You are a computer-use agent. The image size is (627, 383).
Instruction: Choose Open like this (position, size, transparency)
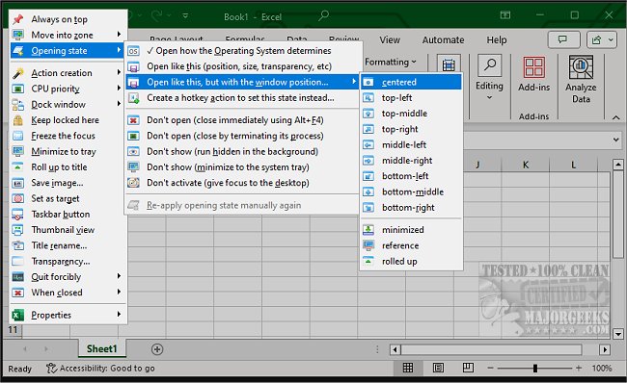click(x=242, y=66)
